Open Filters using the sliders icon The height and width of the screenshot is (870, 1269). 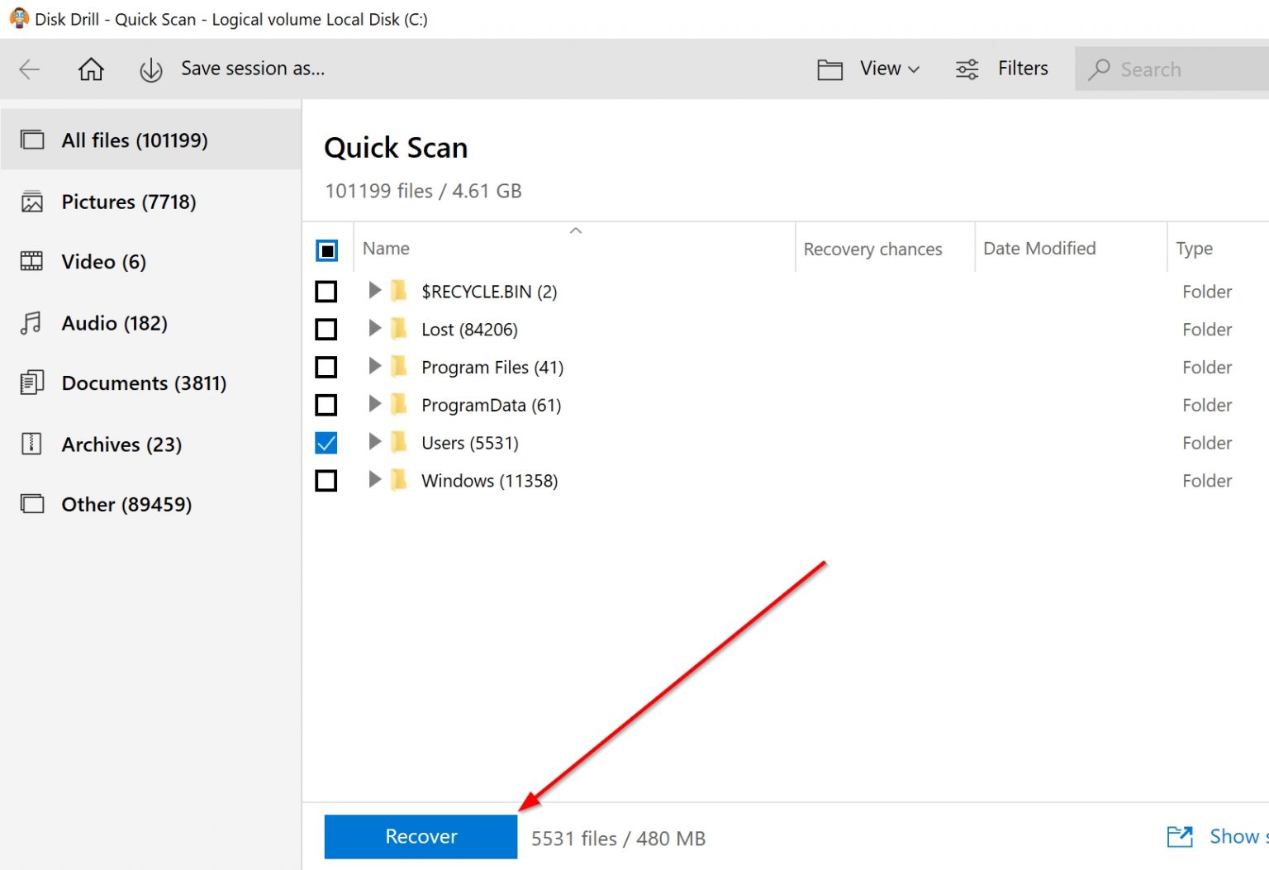point(966,69)
